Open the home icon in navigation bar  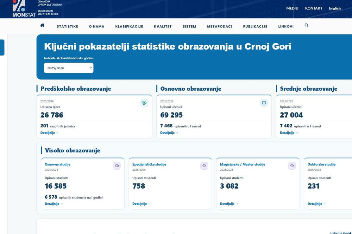pos(42,25)
